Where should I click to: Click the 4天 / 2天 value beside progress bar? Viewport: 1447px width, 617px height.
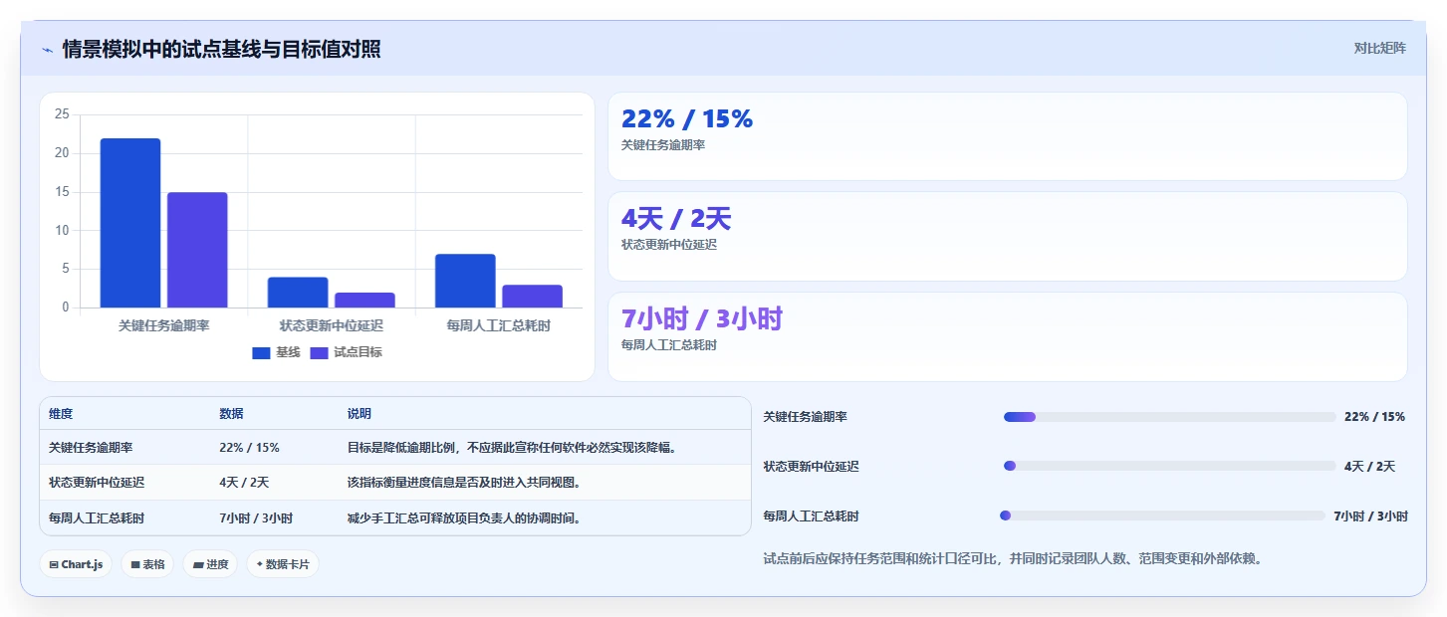point(1369,466)
